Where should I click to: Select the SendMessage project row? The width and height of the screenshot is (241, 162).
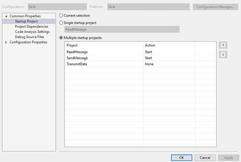[x=140, y=58]
